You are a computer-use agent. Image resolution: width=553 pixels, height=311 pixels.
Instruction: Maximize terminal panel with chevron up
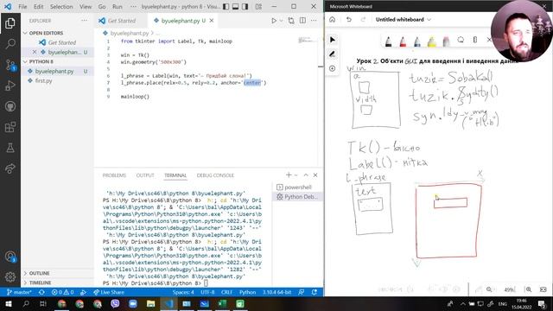tap(306, 175)
